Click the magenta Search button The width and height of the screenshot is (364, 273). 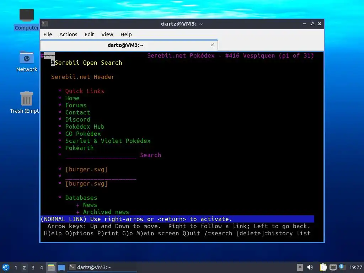click(x=150, y=155)
